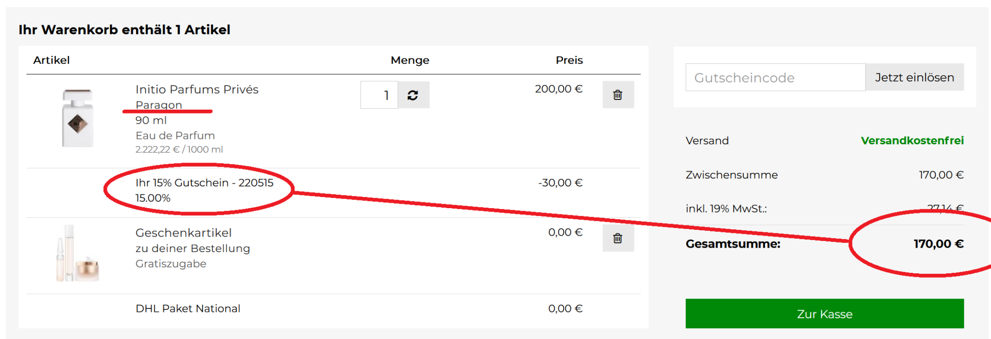
Task: Click the quantity field showing 1
Action: click(379, 95)
